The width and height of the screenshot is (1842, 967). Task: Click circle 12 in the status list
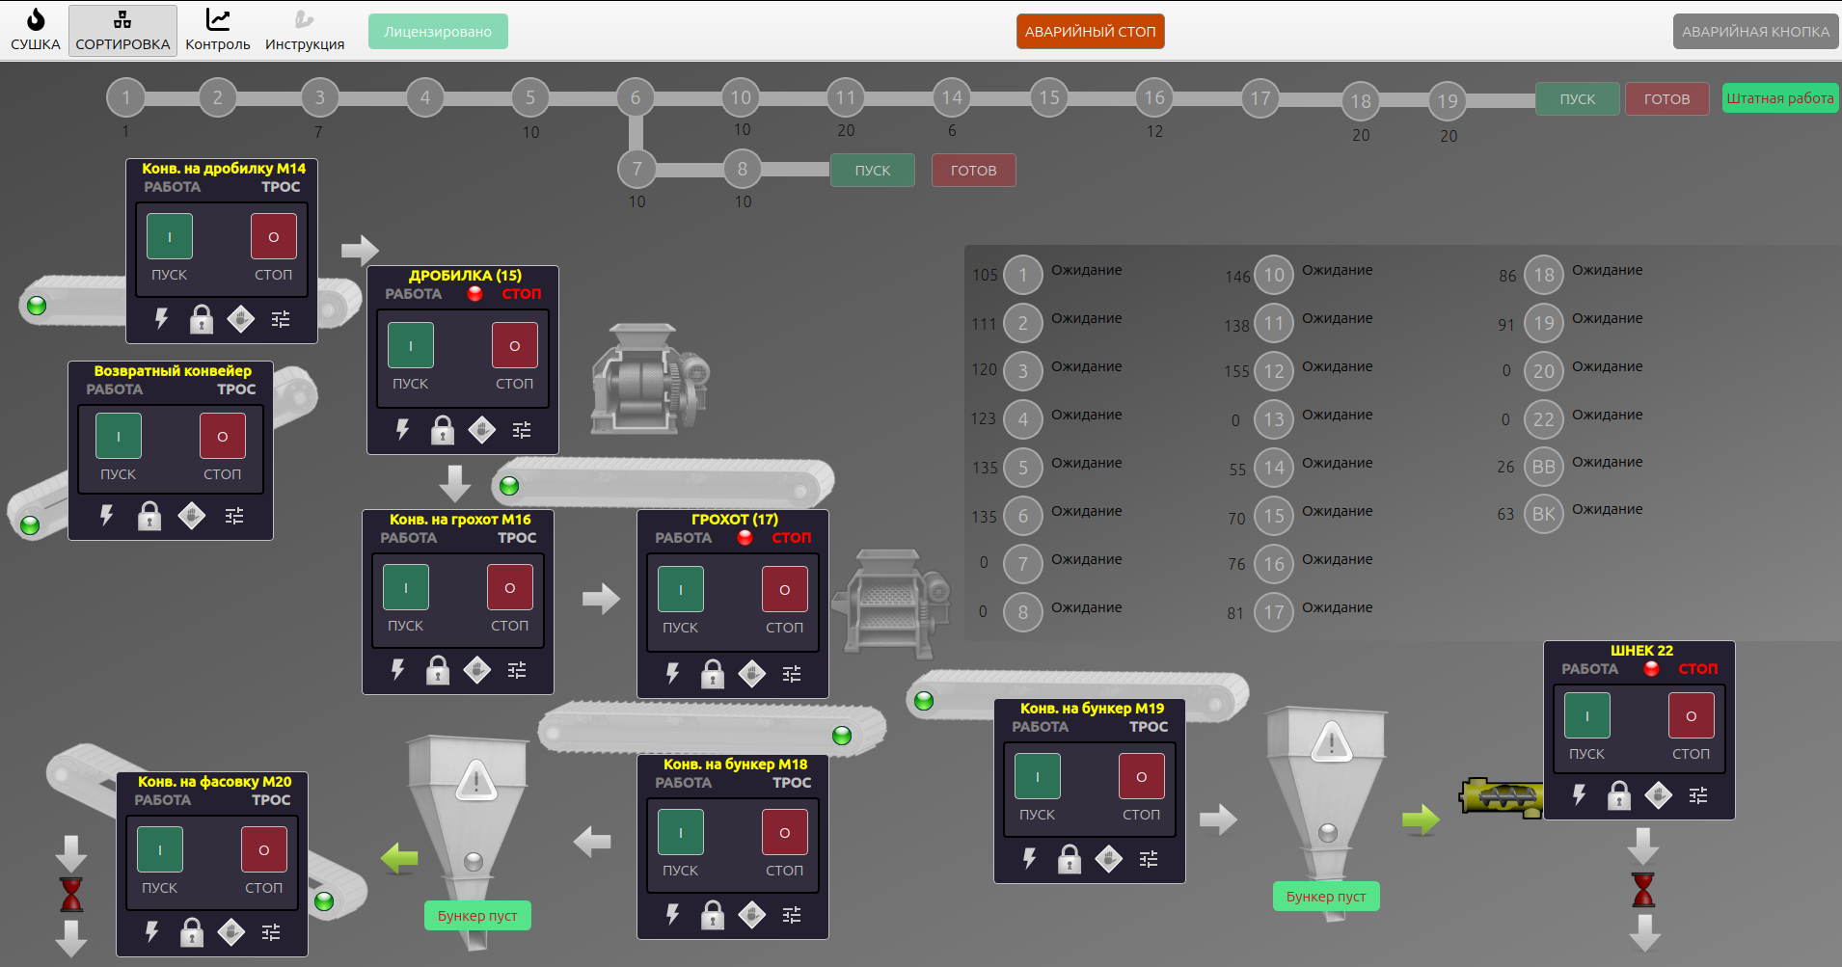tap(1274, 371)
